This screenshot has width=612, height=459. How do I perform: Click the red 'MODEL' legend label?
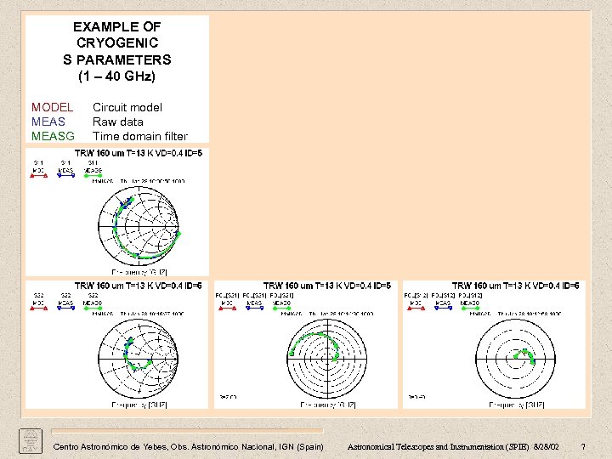(x=53, y=107)
